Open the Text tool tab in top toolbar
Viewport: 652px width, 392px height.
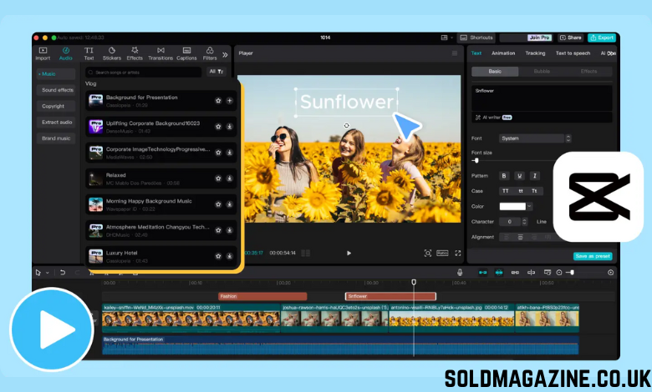point(89,53)
